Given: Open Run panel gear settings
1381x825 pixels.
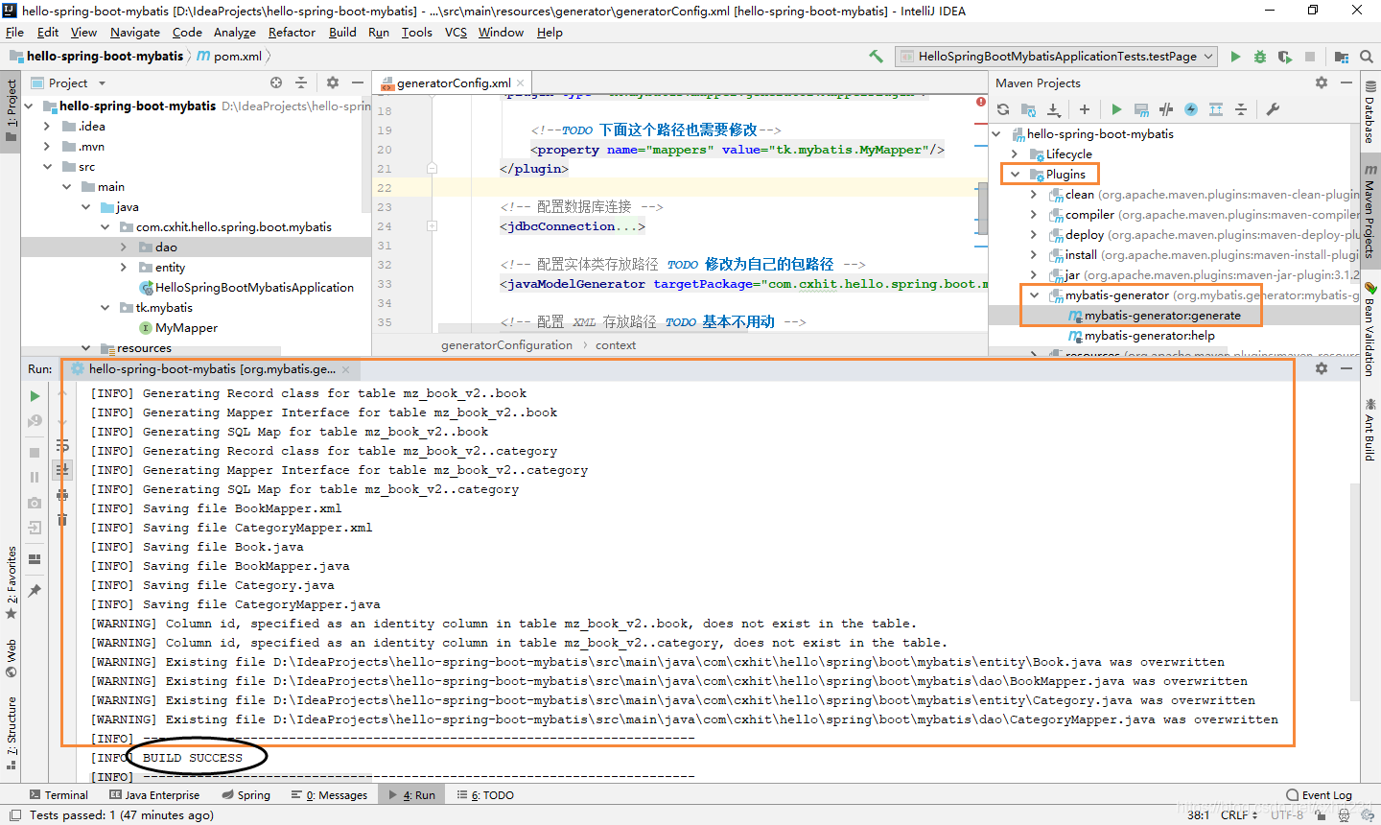Looking at the screenshot, I should pos(1322,368).
